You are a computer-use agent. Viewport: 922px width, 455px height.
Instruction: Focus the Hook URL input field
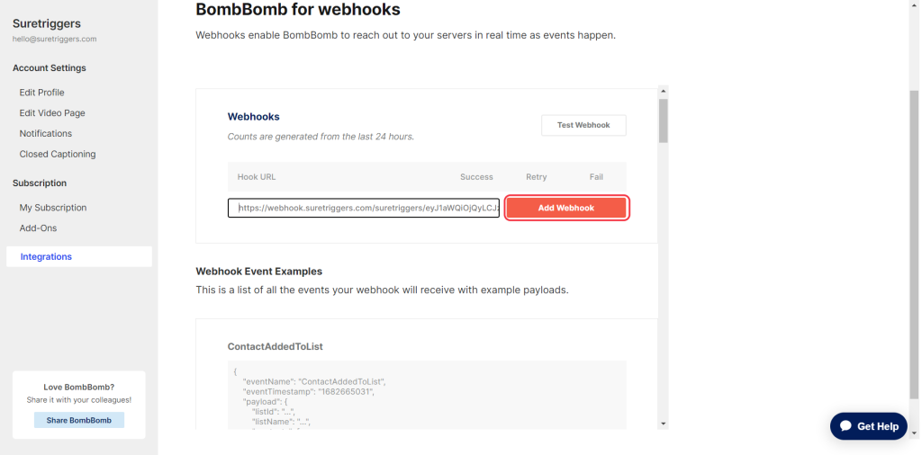coord(364,208)
